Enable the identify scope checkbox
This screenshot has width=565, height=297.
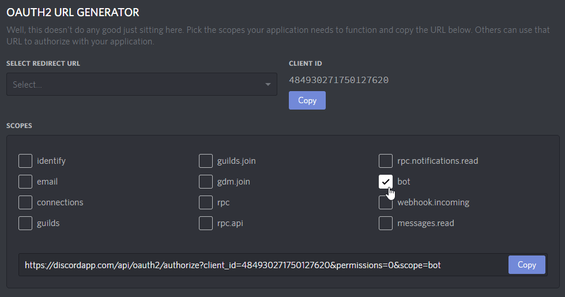tap(25, 161)
